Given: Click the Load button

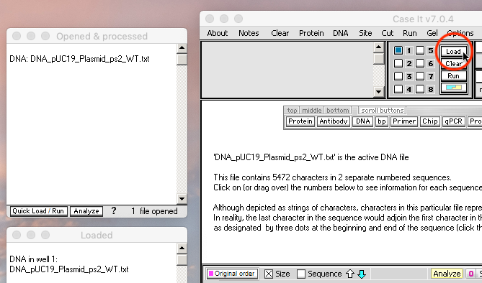Looking at the screenshot, I should pyautogui.click(x=454, y=52).
